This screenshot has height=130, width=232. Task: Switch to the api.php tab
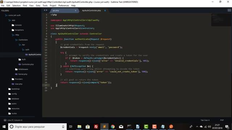click(64, 10)
